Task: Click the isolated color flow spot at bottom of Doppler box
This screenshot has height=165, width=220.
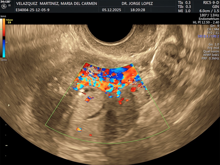Action: (79, 129)
